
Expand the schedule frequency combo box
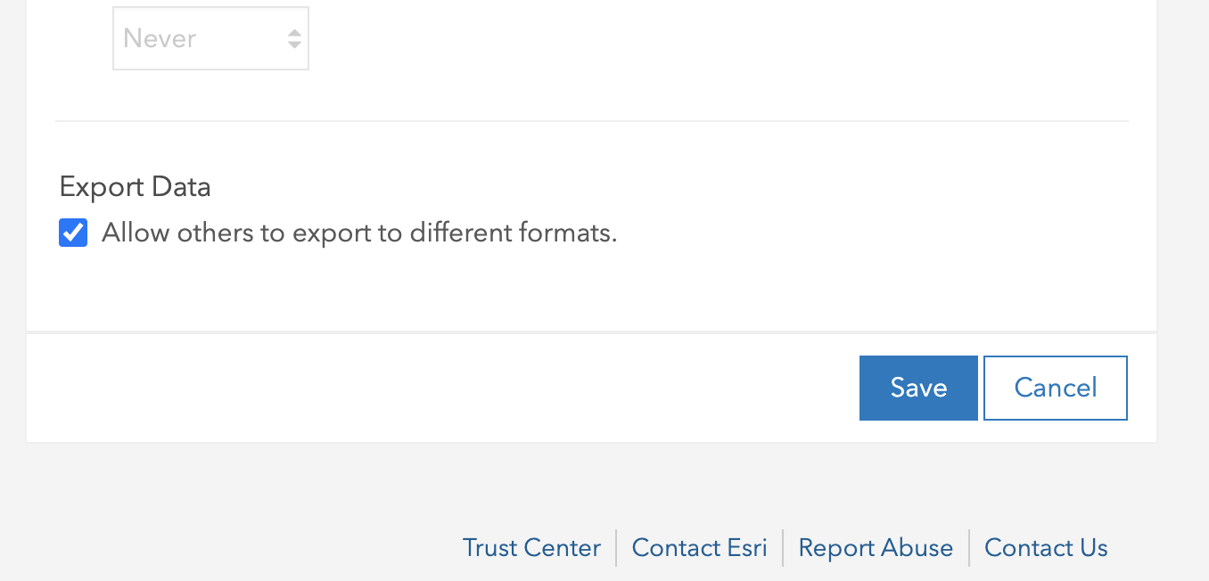click(210, 37)
